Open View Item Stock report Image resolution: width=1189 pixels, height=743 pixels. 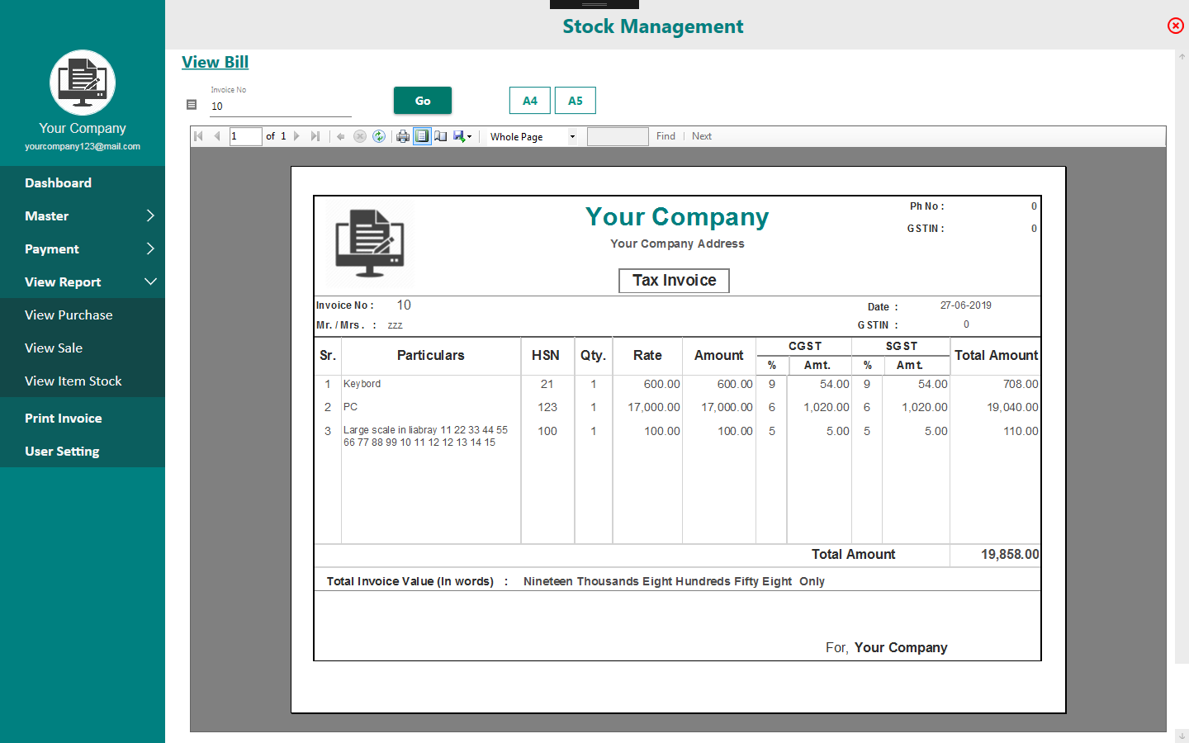pyautogui.click(x=83, y=381)
